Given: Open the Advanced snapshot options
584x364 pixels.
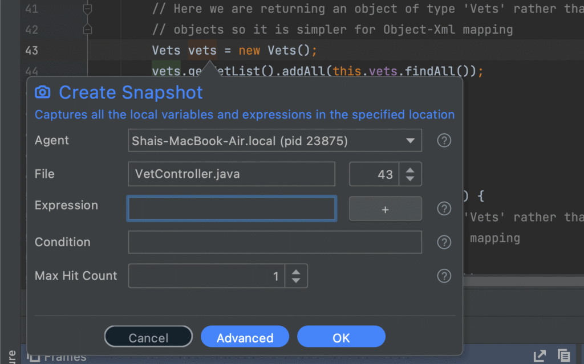Looking at the screenshot, I should point(245,338).
